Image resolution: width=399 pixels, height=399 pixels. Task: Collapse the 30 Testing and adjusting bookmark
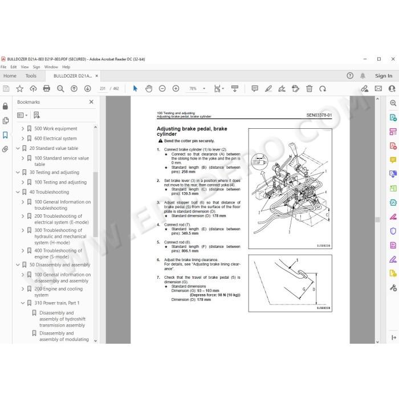(x=18, y=172)
